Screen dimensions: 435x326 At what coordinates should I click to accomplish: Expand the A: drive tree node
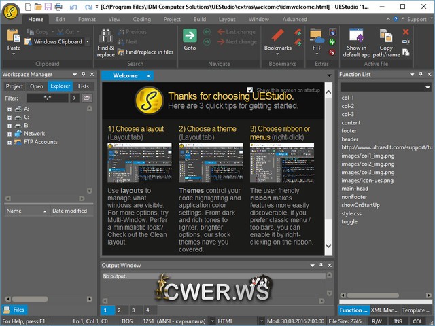click(x=10, y=109)
